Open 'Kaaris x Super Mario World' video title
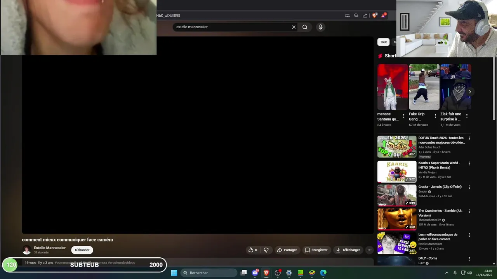Viewport: 497px width, 279px height. [x=439, y=165]
